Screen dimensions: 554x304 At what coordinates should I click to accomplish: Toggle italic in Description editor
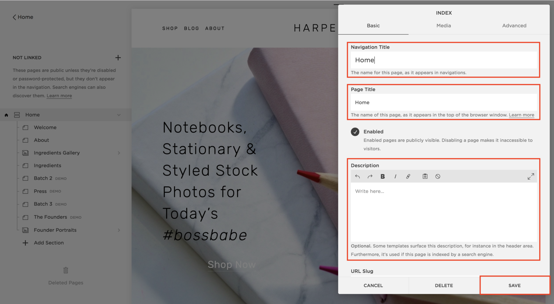pos(395,176)
